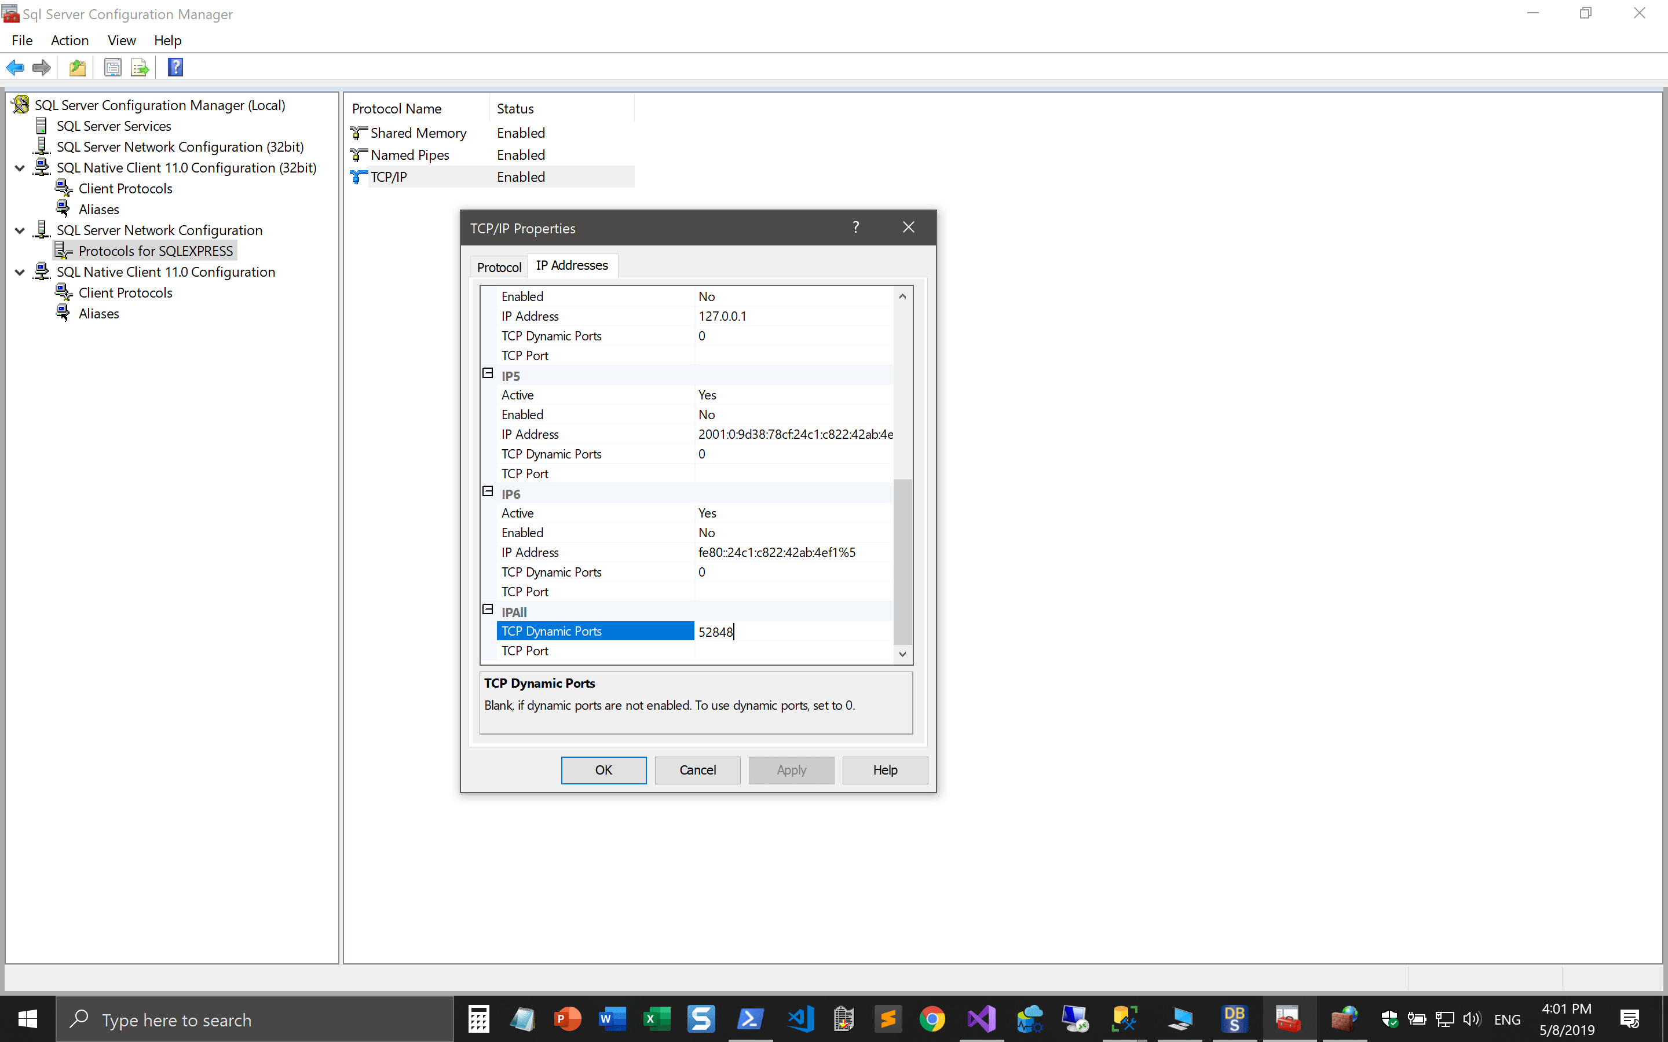Click the Apply button
1668x1042 pixels.
pos(791,770)
